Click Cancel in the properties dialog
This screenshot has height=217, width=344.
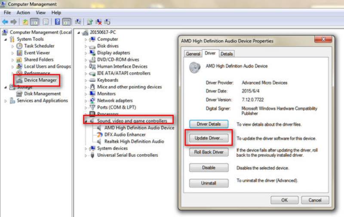[315, 200]
